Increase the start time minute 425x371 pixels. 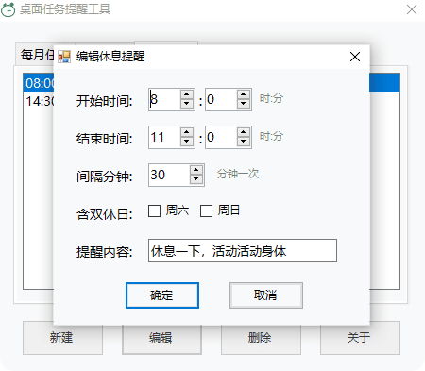(244, 94)
